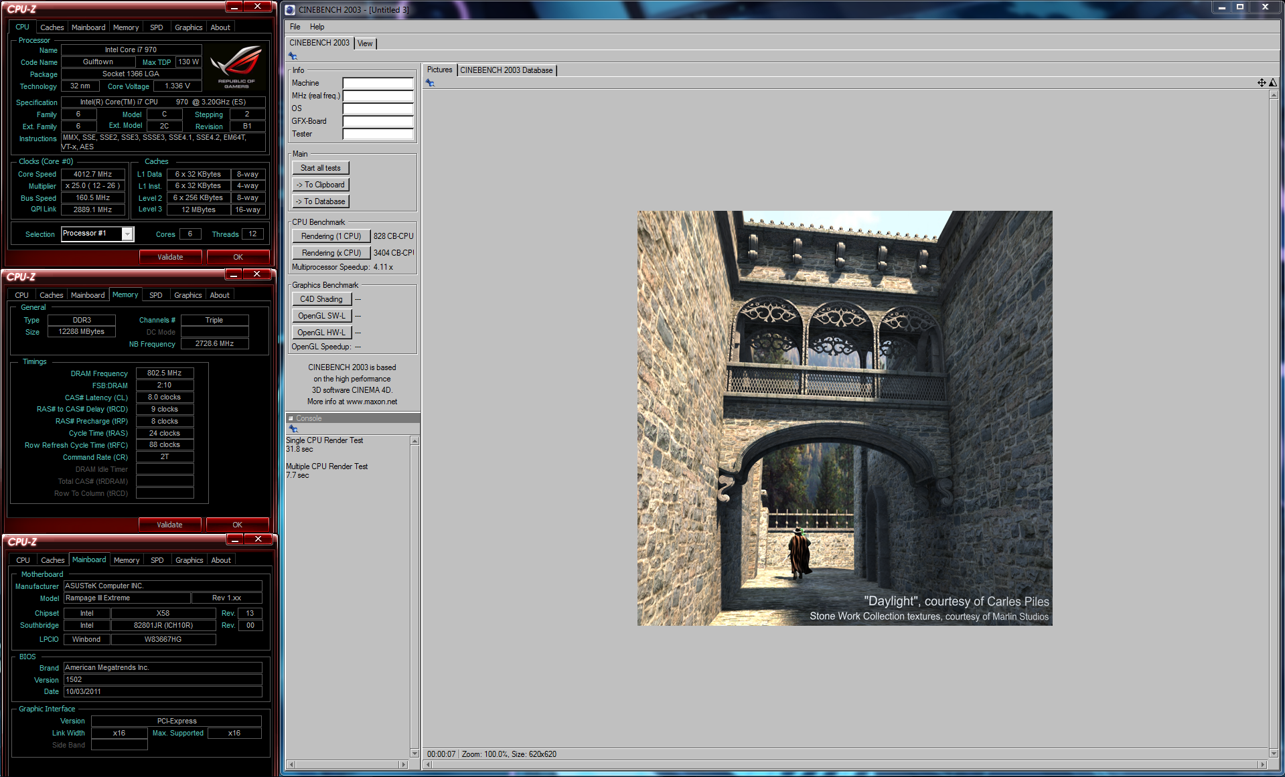Click the Tester input field
Image resolution: width=1285 pixels, height=777 pixels.
point(378,134)
